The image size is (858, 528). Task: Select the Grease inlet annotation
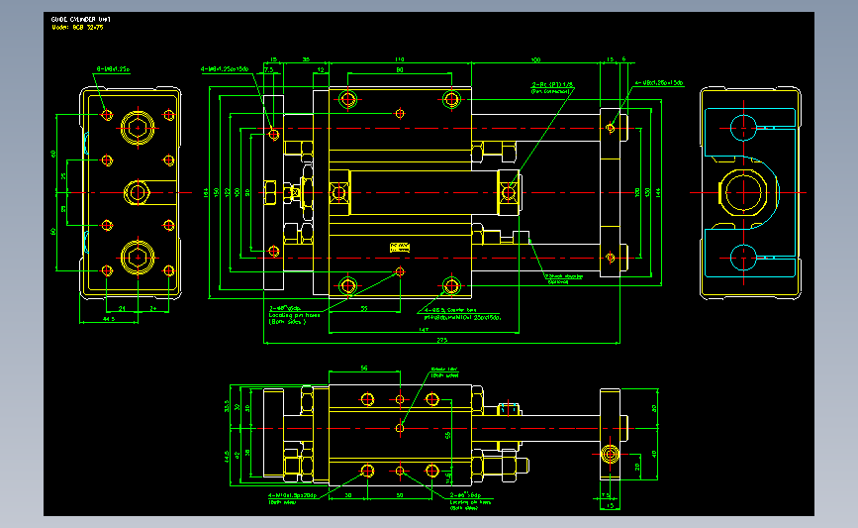[x=444, y=372]
